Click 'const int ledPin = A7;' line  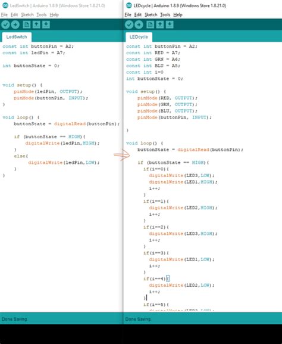coord(34,53)
